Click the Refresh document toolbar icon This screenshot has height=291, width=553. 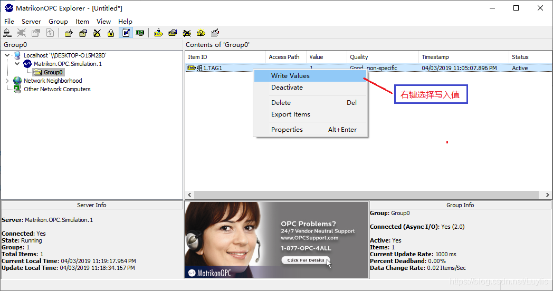click(50, 33)
